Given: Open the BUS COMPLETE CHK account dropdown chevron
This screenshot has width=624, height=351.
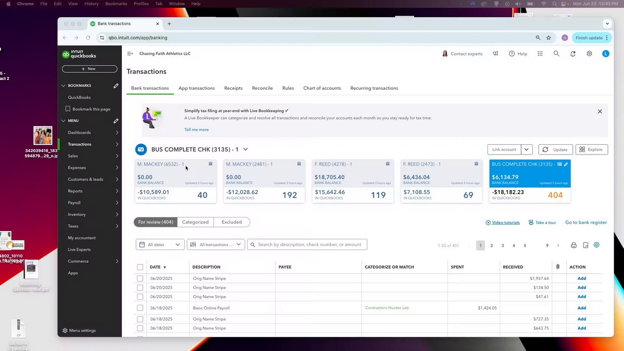Looking at the screenshot, I should point(245,149).
